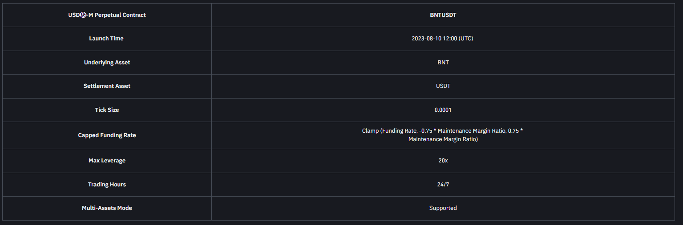Select the BNT underlying asset value

(x=443, y=63)
